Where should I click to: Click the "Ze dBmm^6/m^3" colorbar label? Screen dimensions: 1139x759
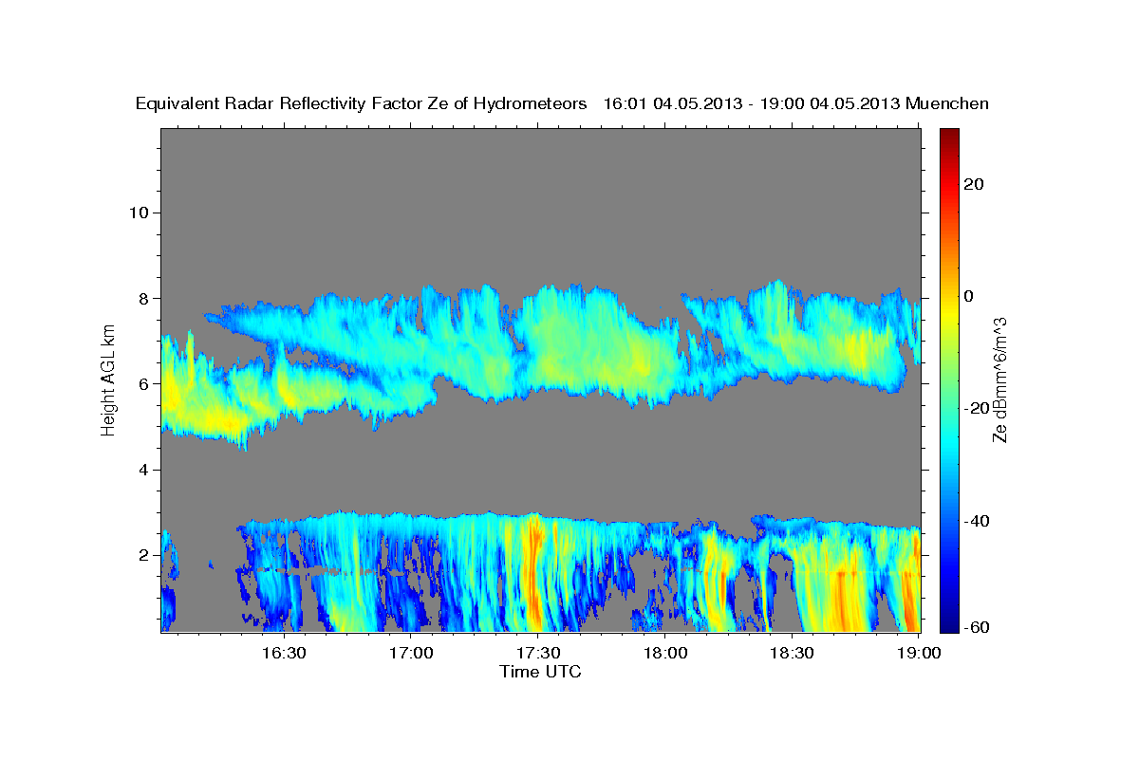point(999,379)
